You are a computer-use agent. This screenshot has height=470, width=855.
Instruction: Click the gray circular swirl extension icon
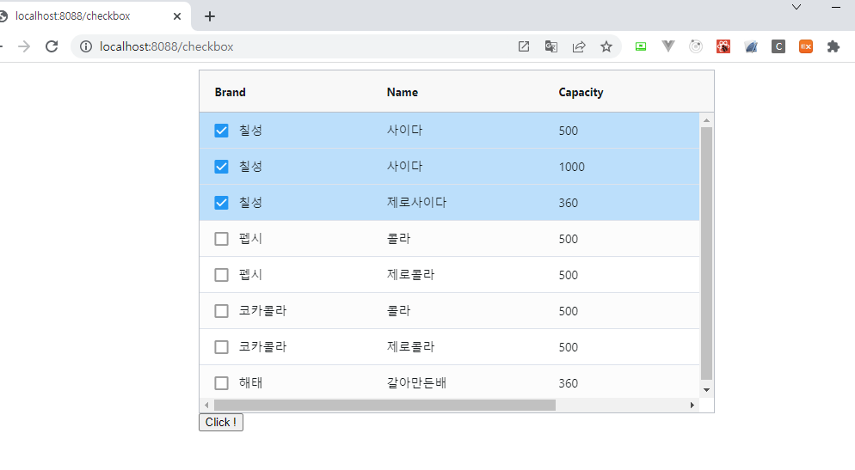[x=696, y=47]
